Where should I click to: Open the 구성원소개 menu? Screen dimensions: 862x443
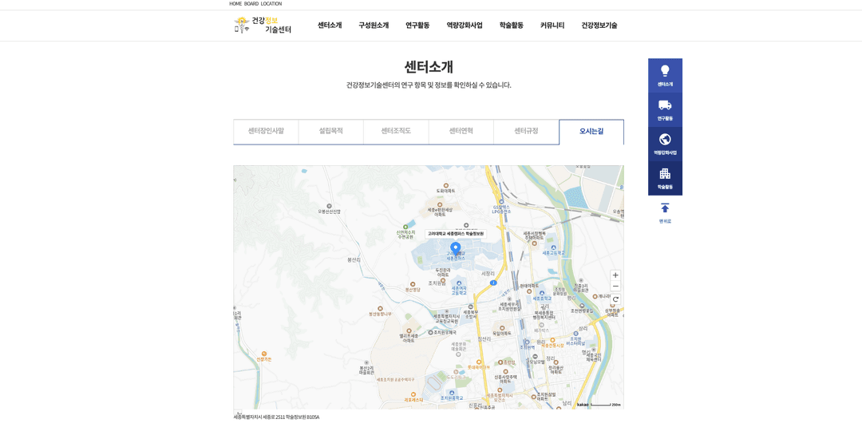tap(374, 26)
